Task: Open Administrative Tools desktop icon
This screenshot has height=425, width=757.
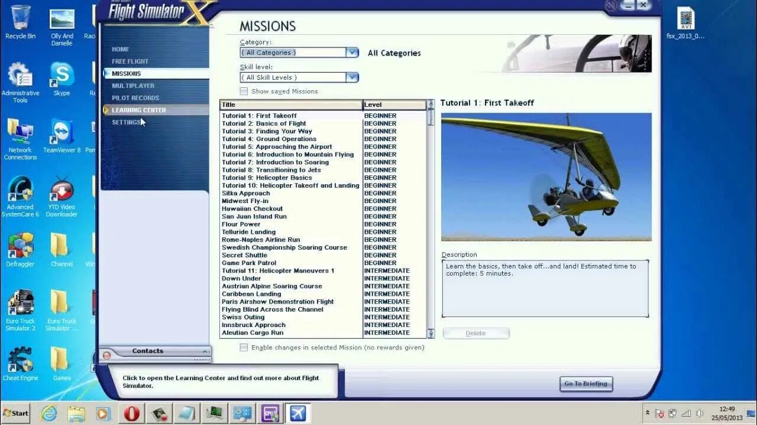Action: (x=20, y=83)
